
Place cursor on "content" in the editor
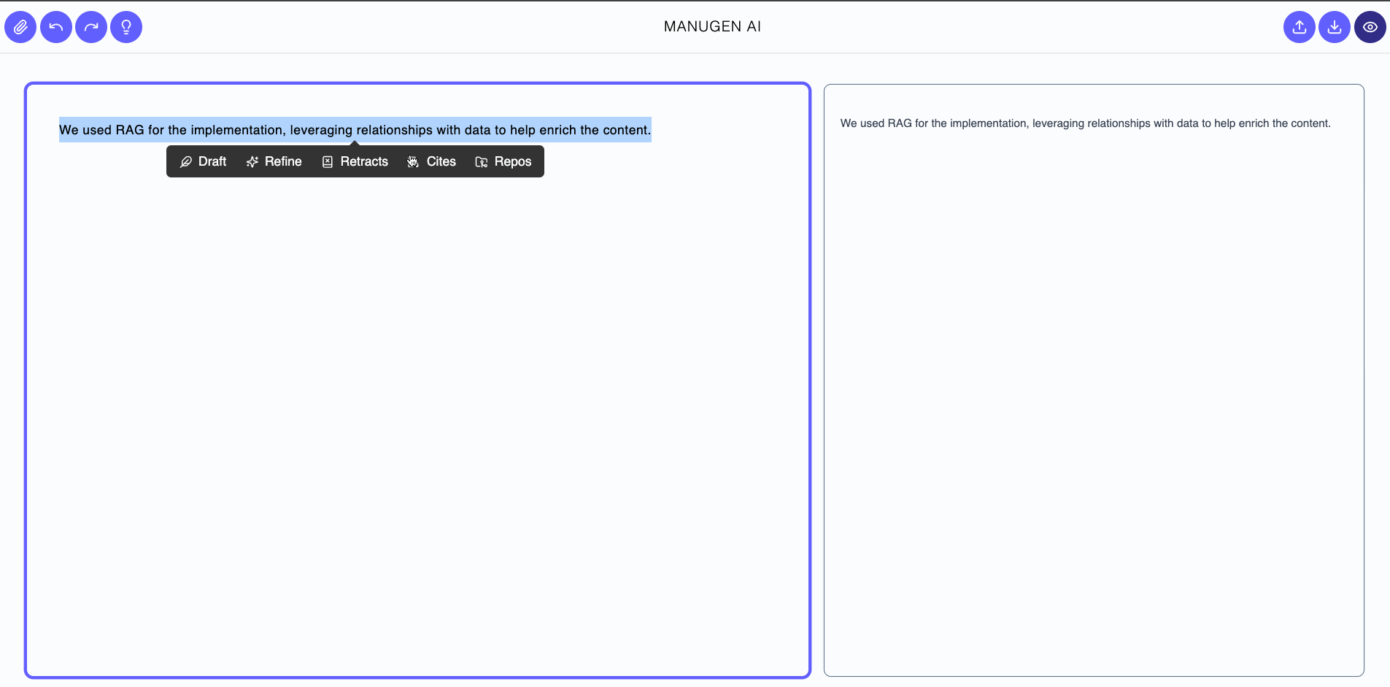click(625, 130)
